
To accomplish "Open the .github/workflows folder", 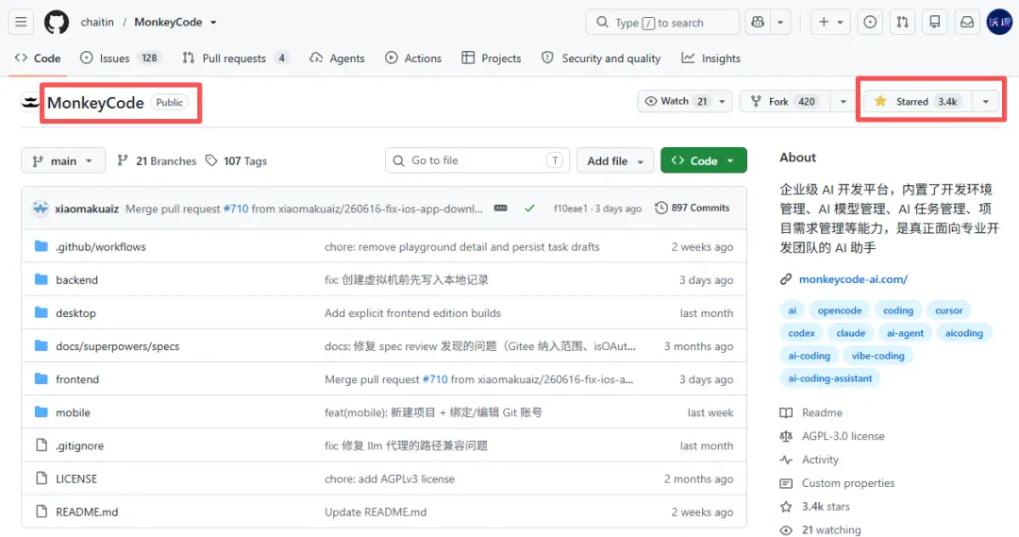I will point(101,246).
